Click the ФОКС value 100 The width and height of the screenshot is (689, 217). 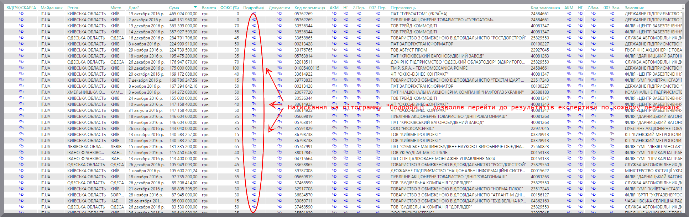(x=235, y=68)
